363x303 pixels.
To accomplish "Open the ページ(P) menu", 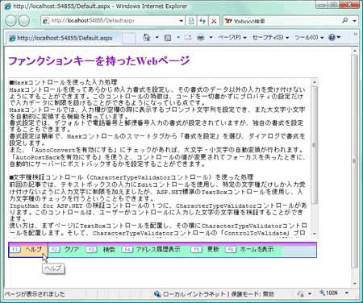I will tap(232, 37).
